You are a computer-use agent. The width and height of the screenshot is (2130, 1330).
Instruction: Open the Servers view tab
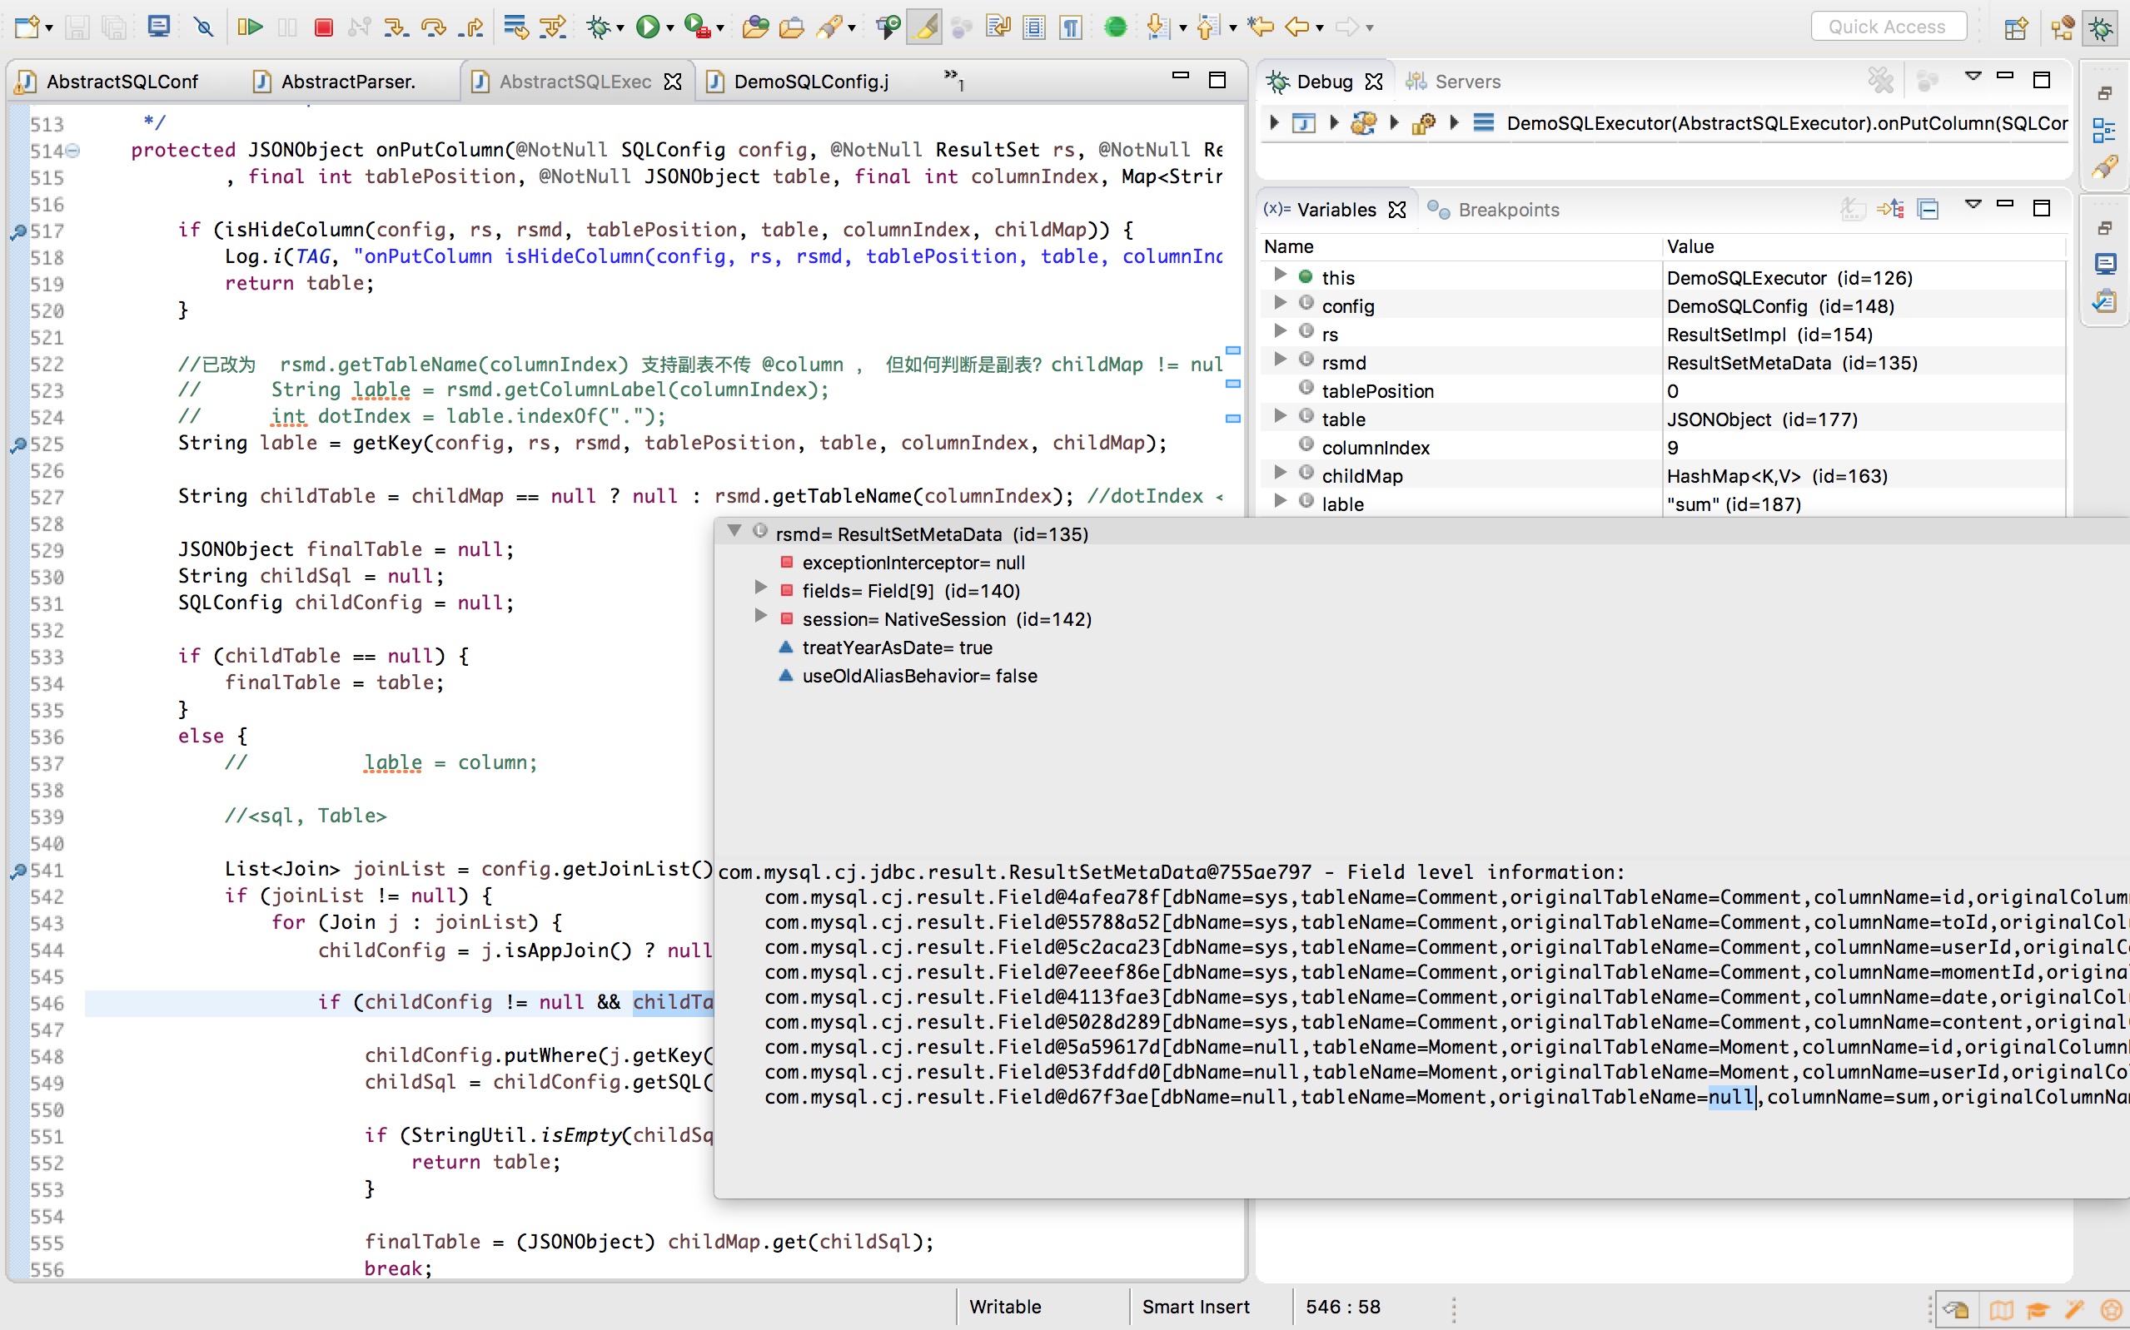[1466, 82]
